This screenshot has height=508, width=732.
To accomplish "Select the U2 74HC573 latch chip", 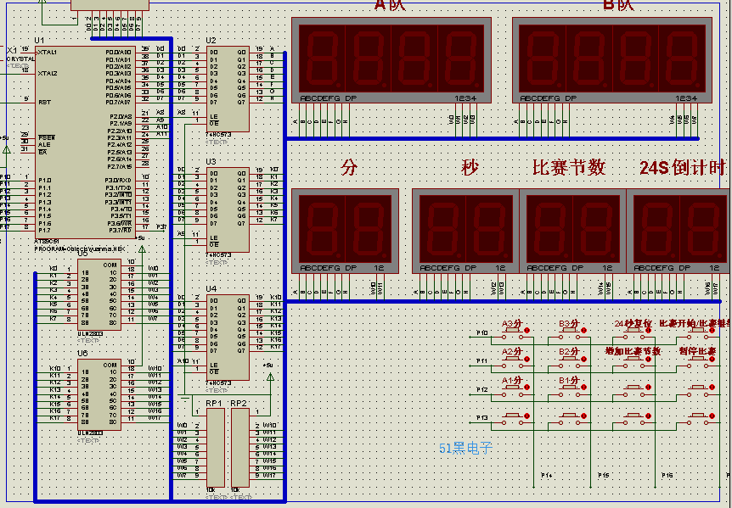I will coord(228,88).
